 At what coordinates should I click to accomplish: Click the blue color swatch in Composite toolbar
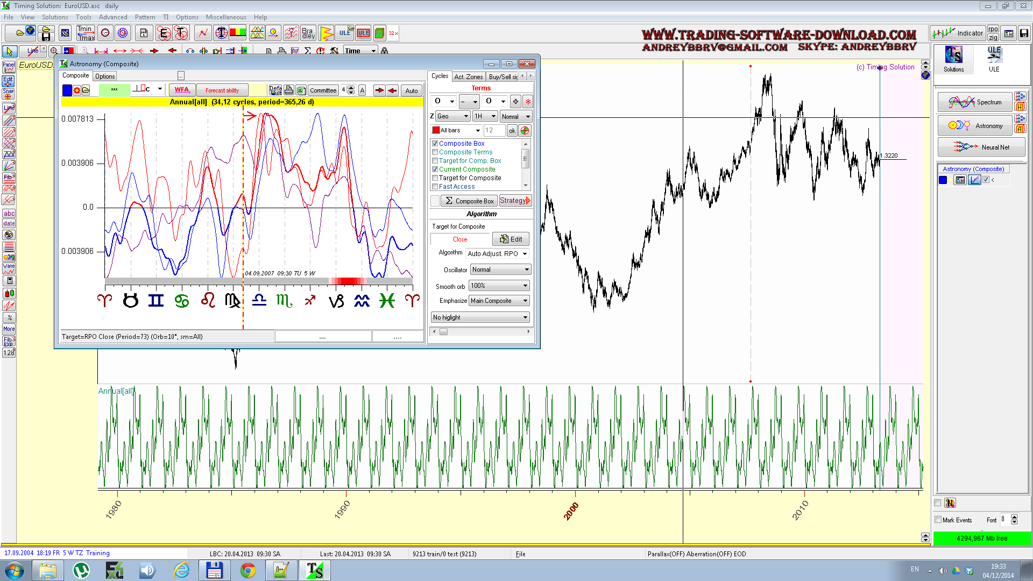tap(67, 90)
